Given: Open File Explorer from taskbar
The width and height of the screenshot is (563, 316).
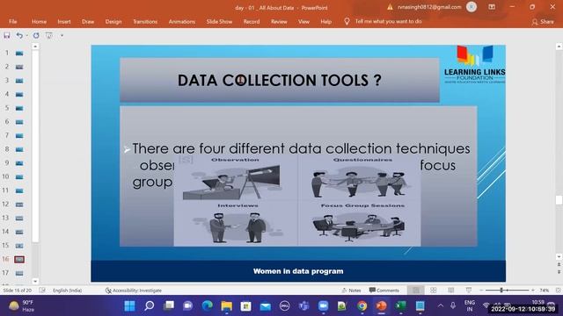Looking at the screenshot, I should coord(227,305).
